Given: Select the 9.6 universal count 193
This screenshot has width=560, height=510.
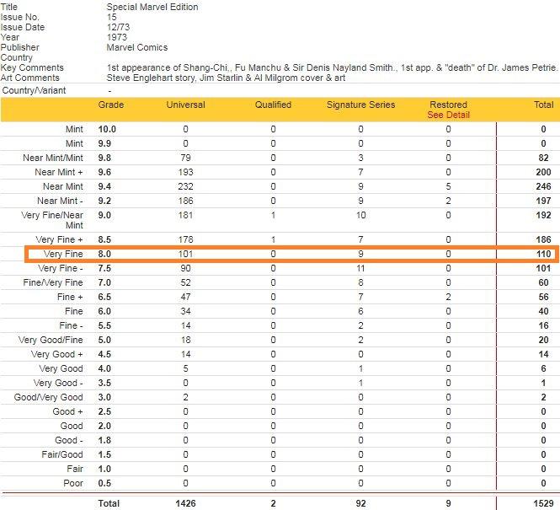Looking at the screenshot, I should click(186, 172).
